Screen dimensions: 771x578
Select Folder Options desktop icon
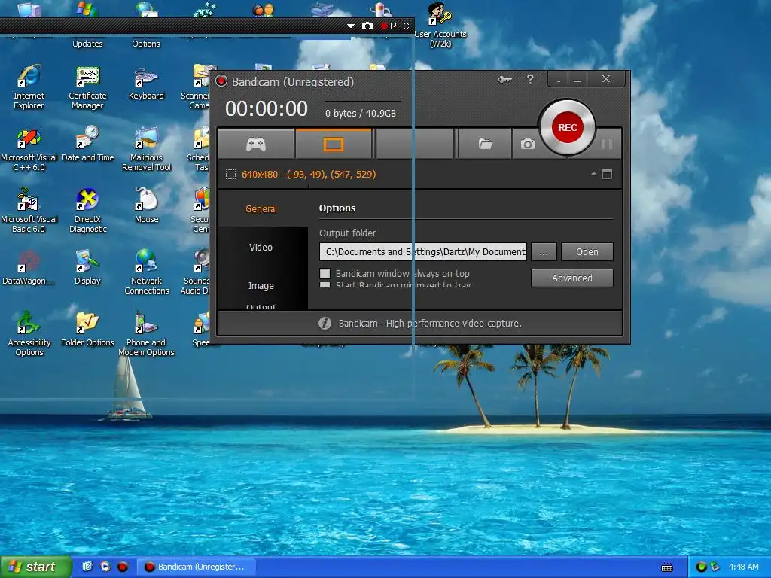(x=87, y=330)
